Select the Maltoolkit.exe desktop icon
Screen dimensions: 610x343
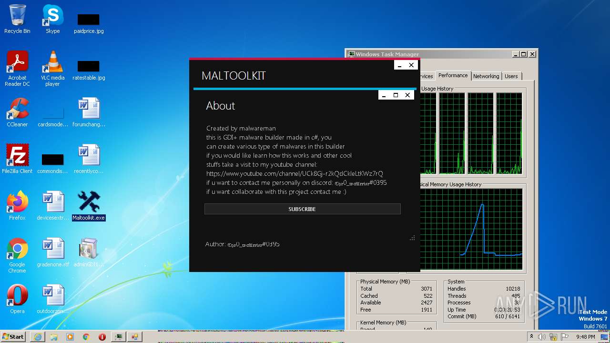point(89,206)
